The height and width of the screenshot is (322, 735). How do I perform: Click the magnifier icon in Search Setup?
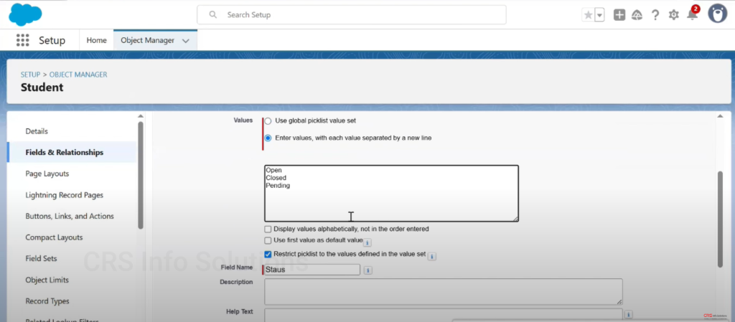212,14
